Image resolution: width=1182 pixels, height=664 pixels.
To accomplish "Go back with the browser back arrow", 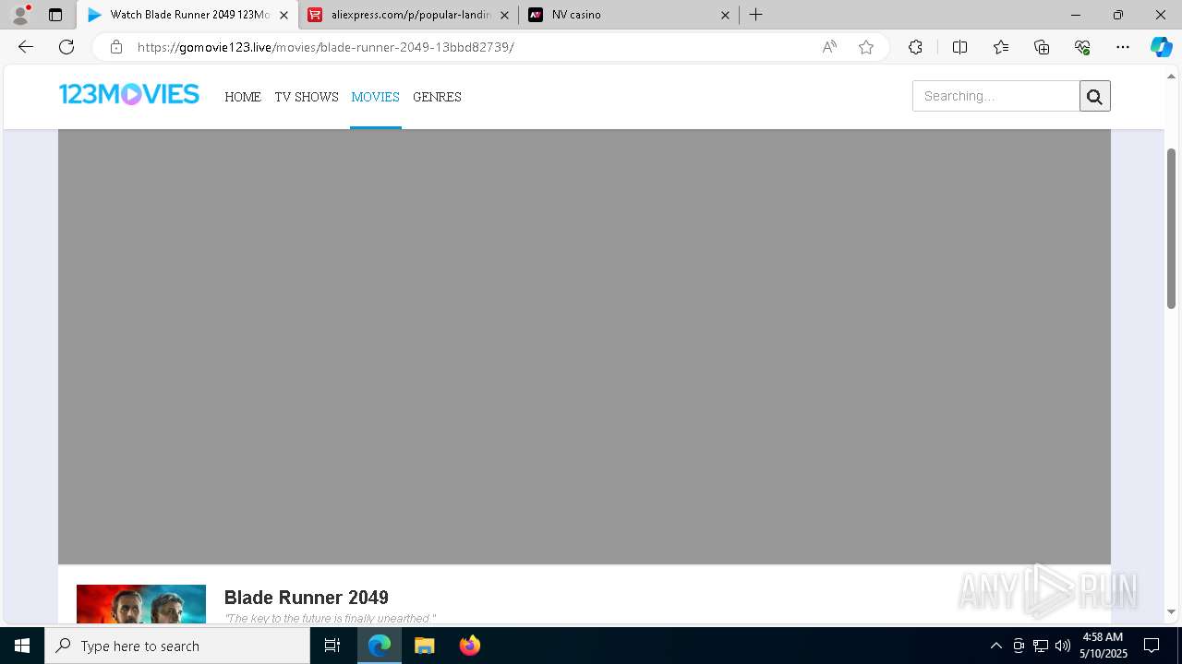I will tap(26, 47).
